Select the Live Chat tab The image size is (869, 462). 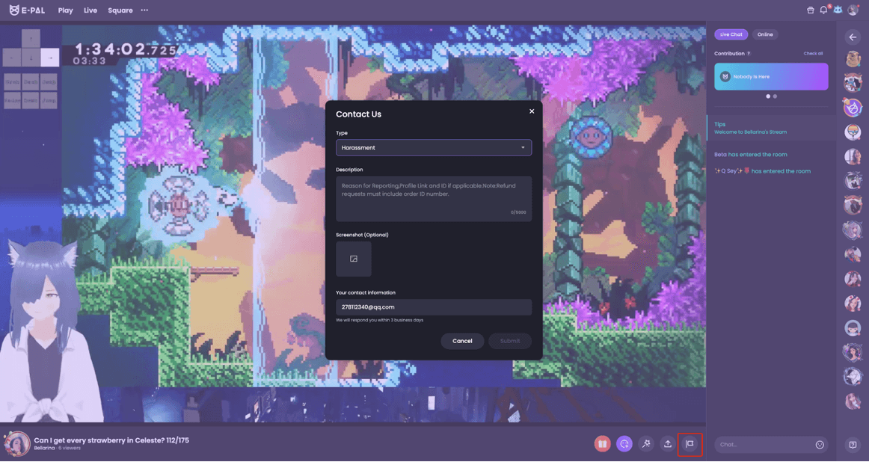(x=731, y=34)
